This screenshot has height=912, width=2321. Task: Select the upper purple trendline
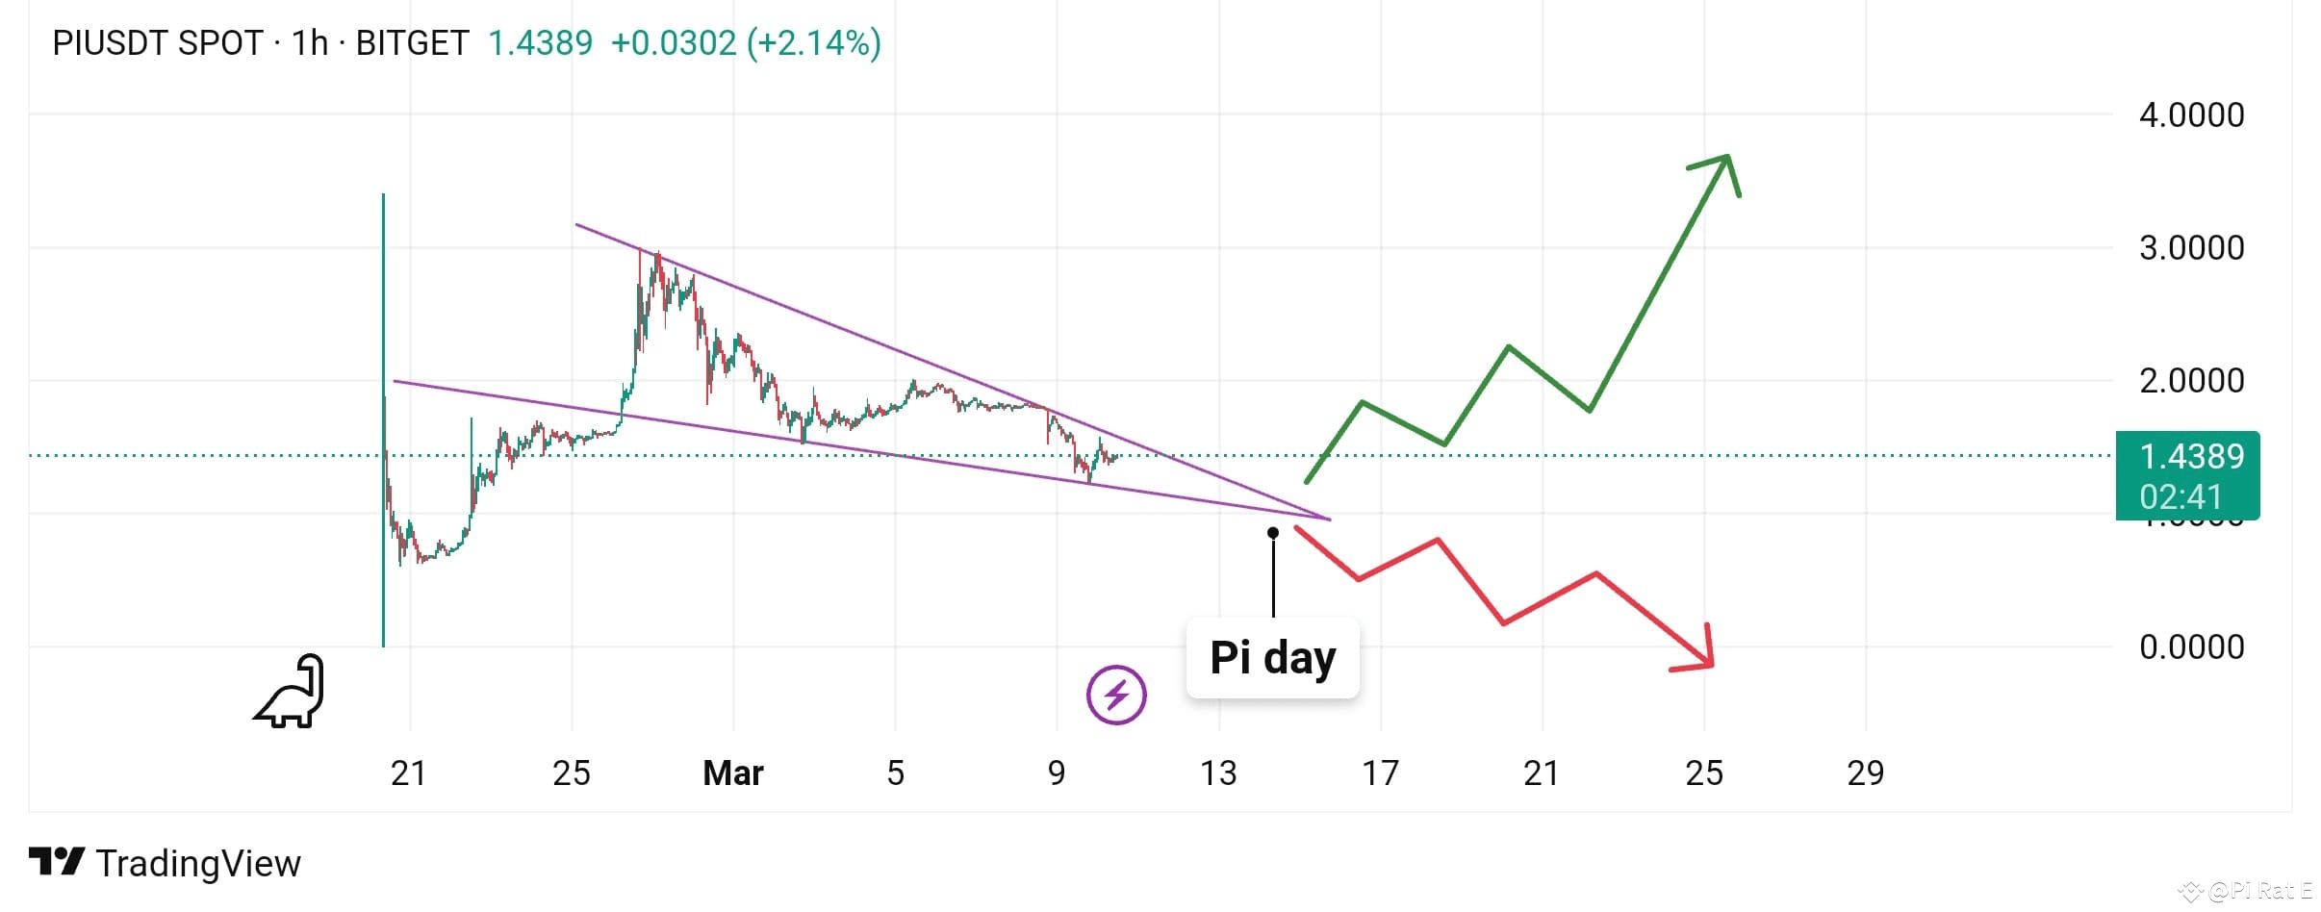[x=953, y=373]
